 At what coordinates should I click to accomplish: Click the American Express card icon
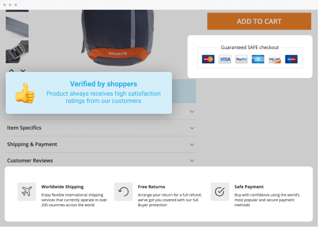[258, 59]
